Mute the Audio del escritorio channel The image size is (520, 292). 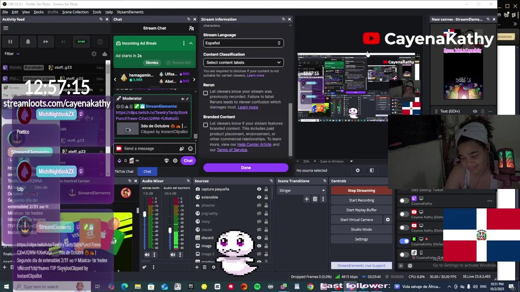tap(173, 255)
